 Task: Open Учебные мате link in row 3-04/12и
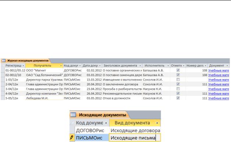point(218,89)
